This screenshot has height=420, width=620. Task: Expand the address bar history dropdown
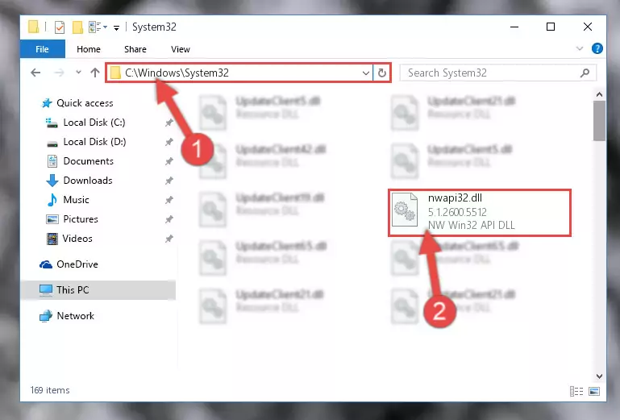366,73
